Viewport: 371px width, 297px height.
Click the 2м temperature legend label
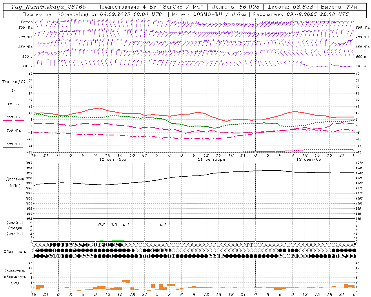pos(13,90)
